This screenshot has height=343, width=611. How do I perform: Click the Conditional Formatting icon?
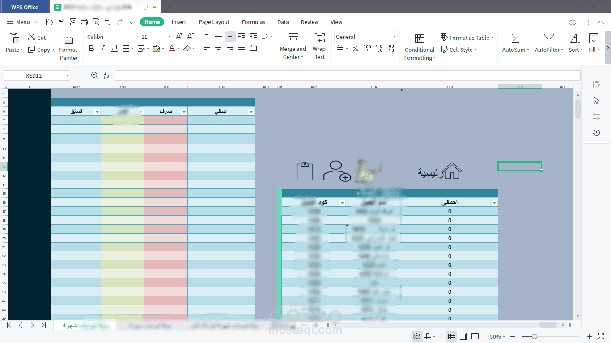[419, 38]
